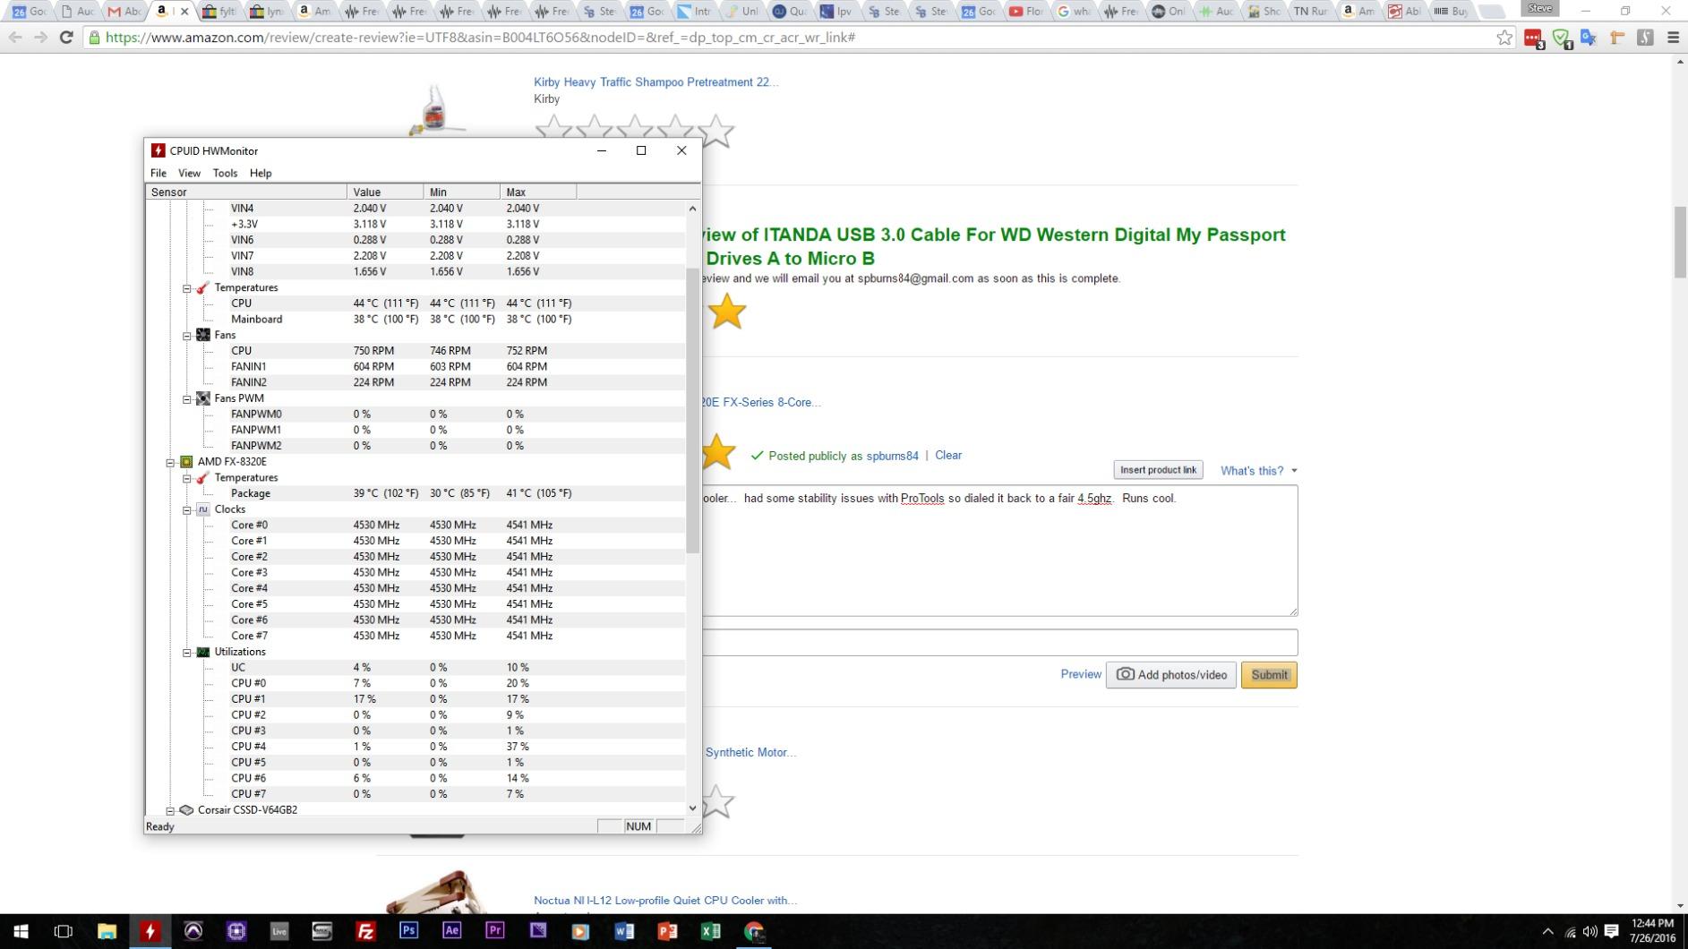Click the Corsair CSSD-V64GB2 drive icon
1688x949 pixels.
click(x=186, y=810)
